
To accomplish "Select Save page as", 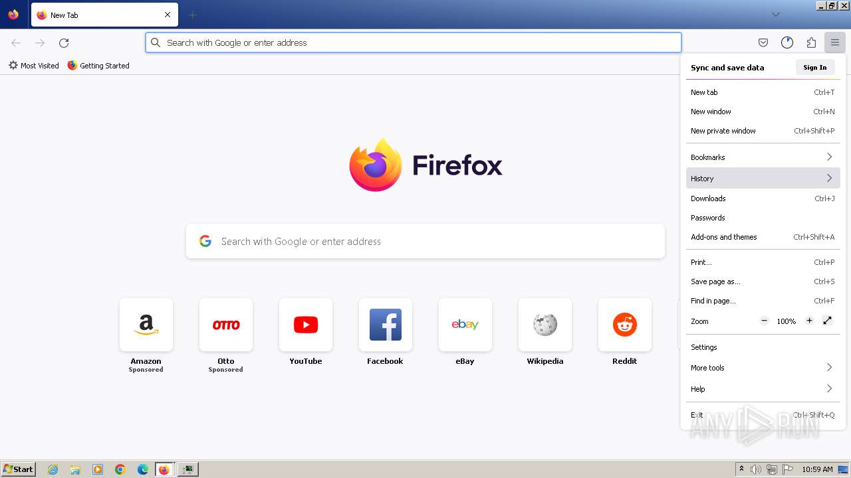I will pos(763,281).
